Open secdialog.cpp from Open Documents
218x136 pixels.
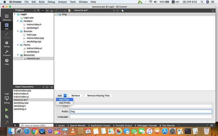21,103
